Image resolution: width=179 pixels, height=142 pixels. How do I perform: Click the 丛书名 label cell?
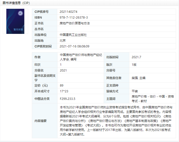pos(39,29)
